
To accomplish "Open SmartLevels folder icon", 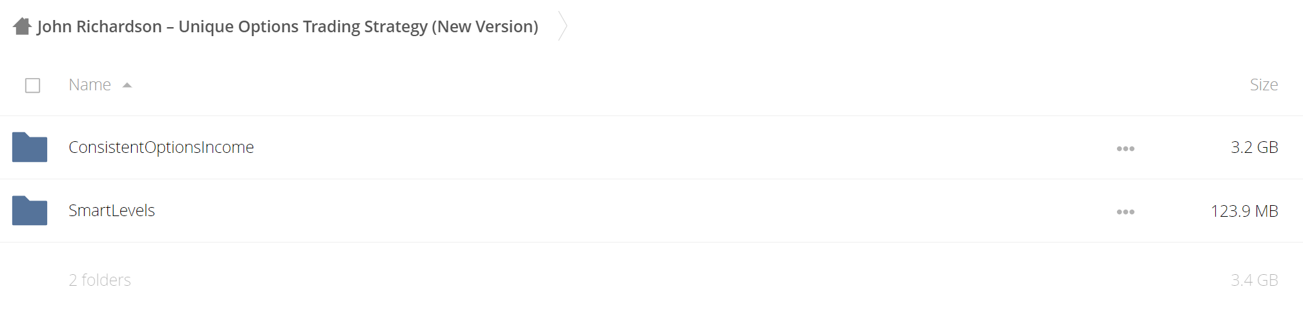I will (x=30, y=210).
